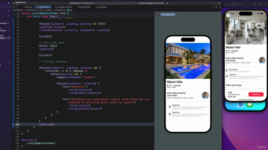The width and height of the screenshot is (268, 150).
Task: Add an editor split on the right
Action: click(220, 7)
